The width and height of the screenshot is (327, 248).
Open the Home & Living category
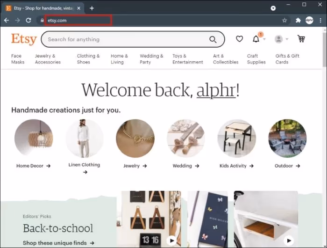[119, 59]
